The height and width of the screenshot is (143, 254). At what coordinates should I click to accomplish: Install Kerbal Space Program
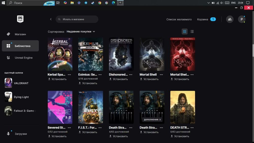(57, 79)
